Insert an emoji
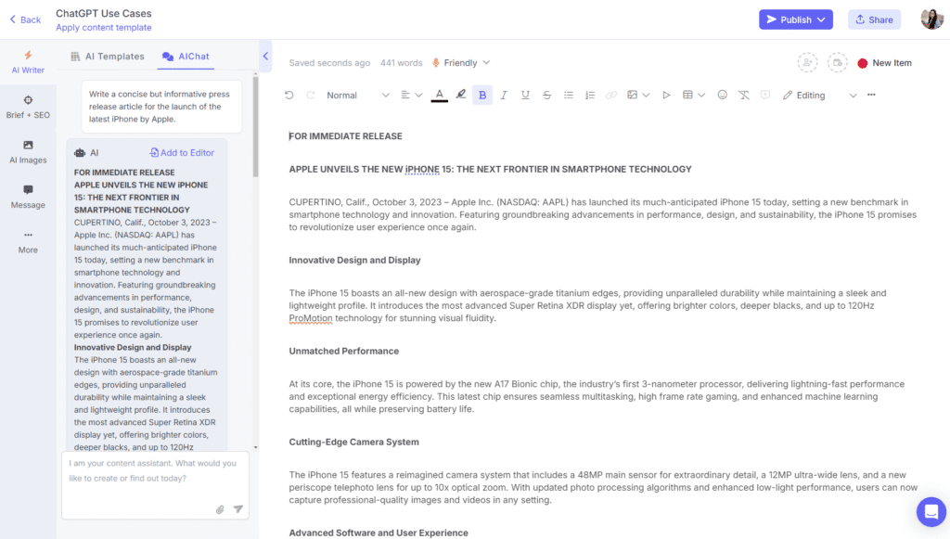 click(x=722, y=95)
